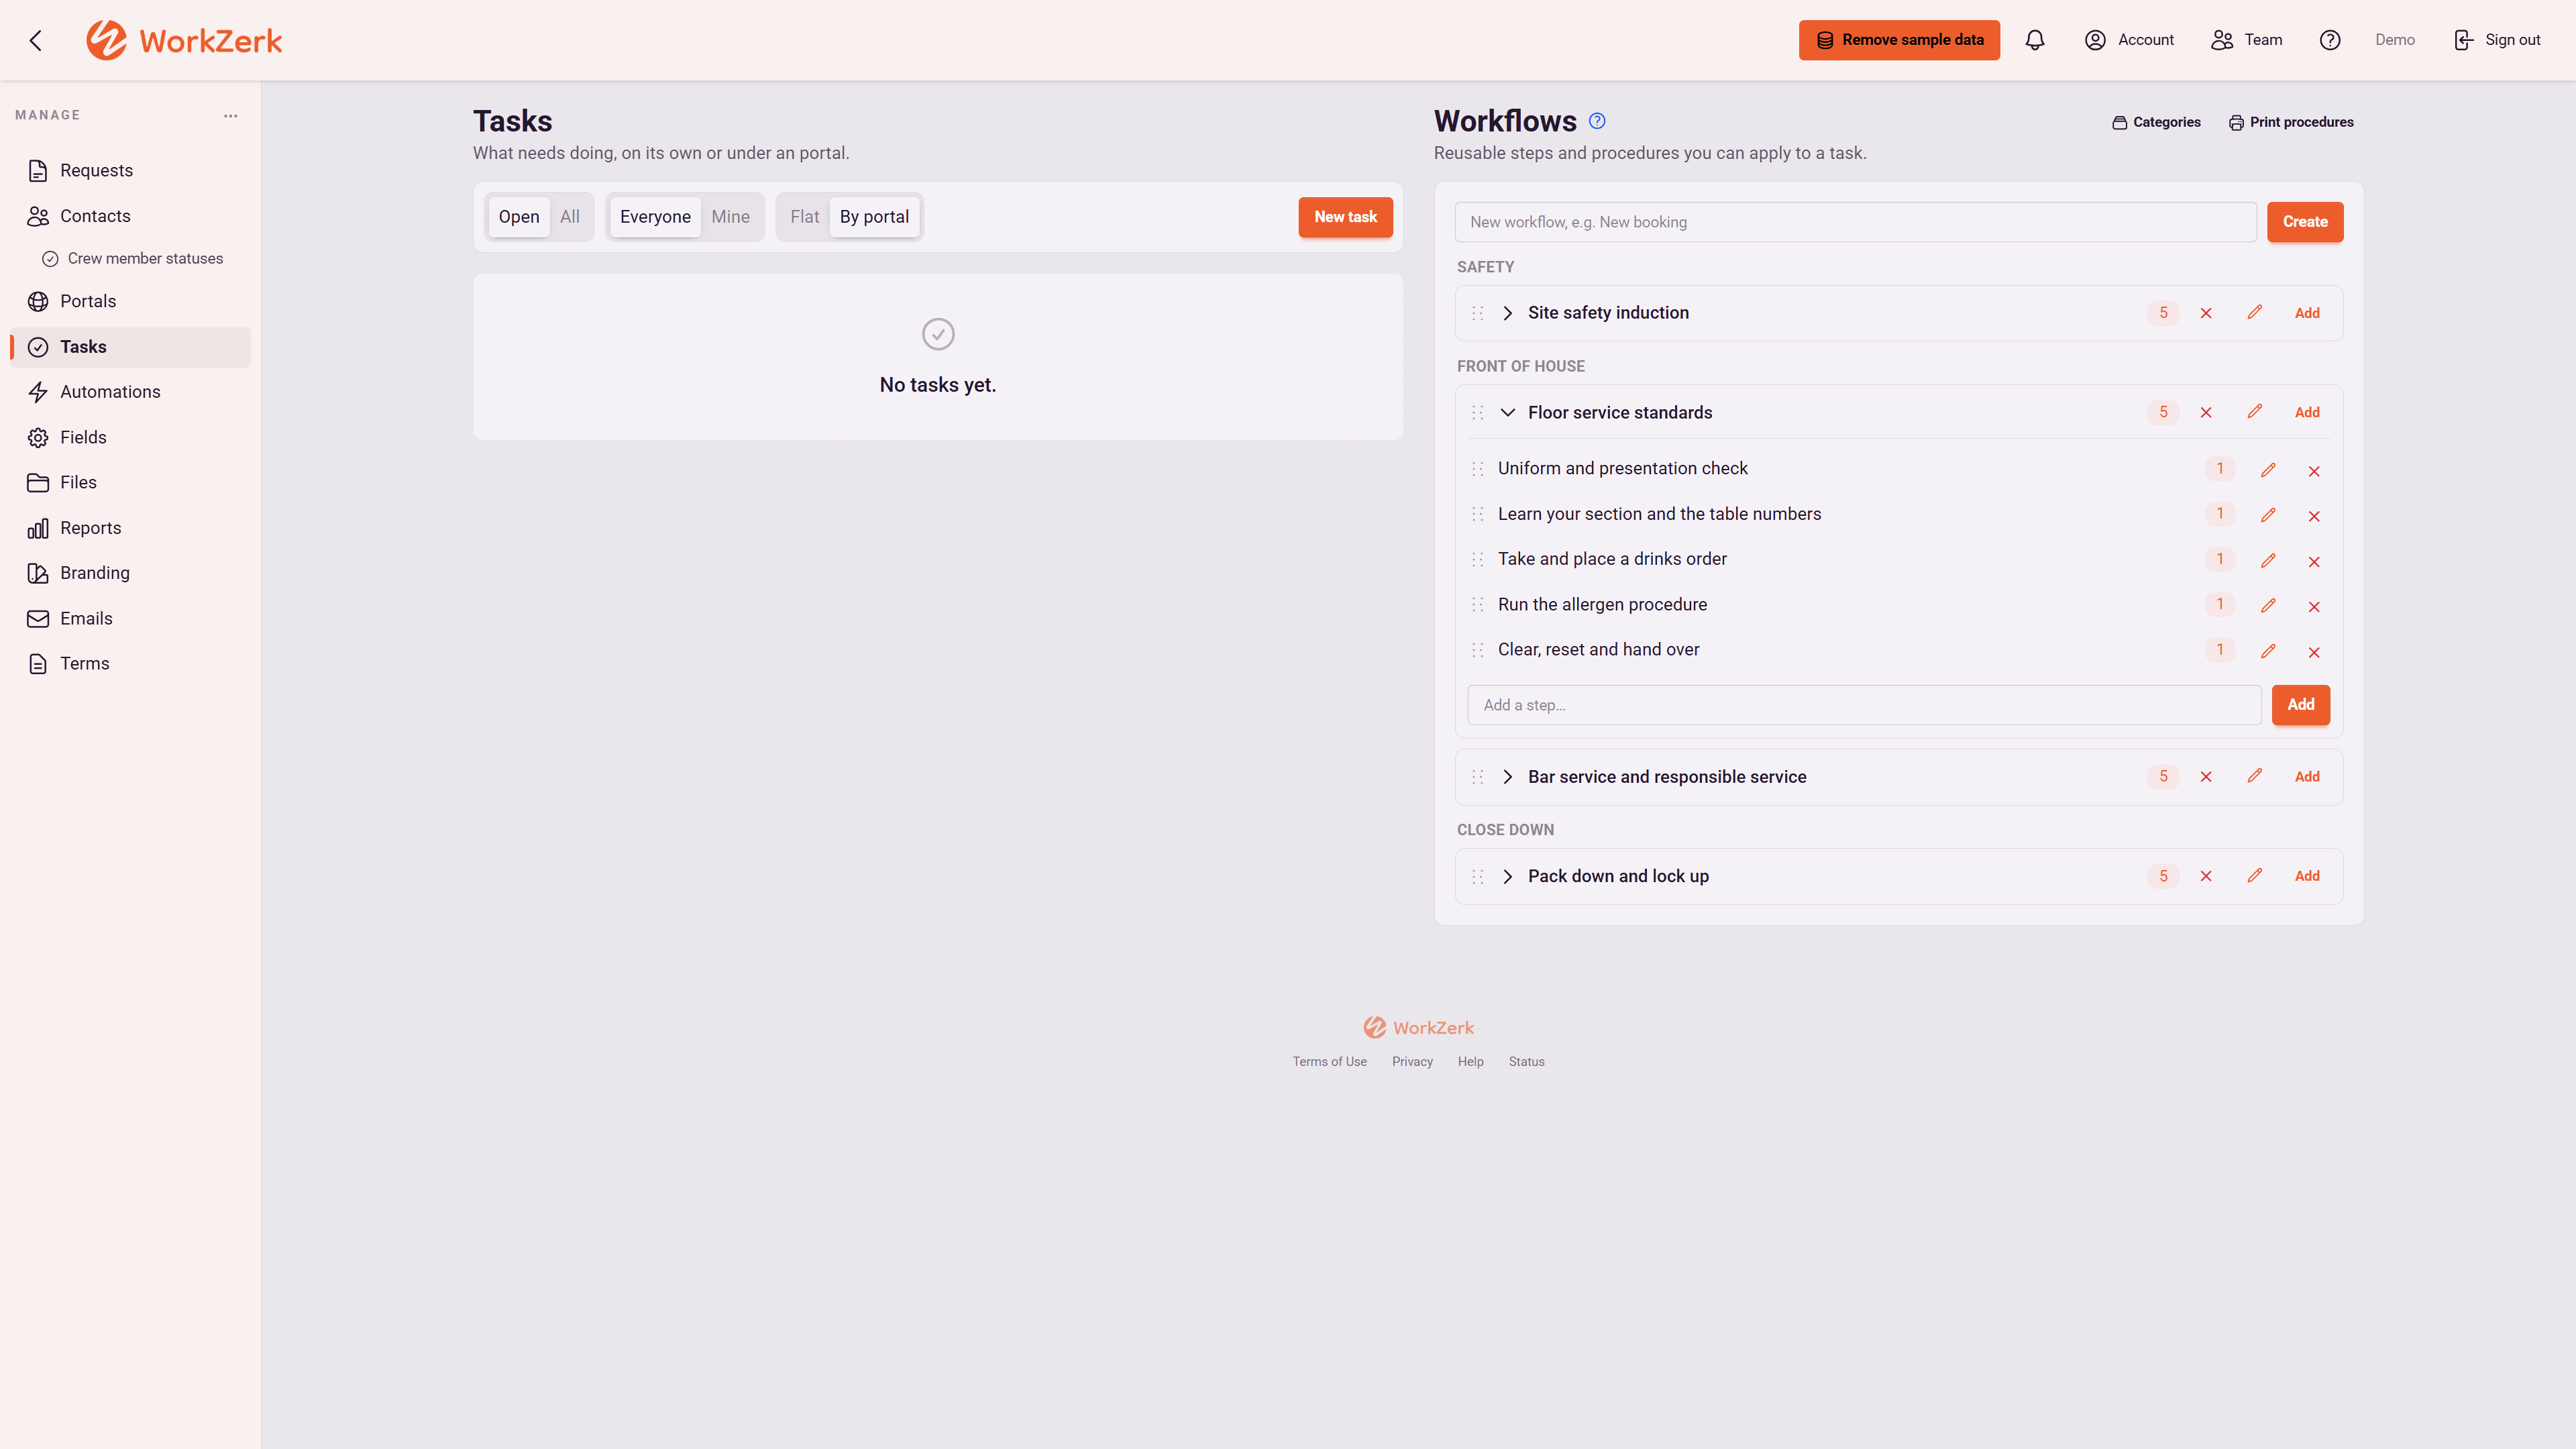Image resolution: width=2576 pixels, height=1449 pixels.
Task: Open Requests in sidebar
Action: pyautogui.click(x=130, y=171)
